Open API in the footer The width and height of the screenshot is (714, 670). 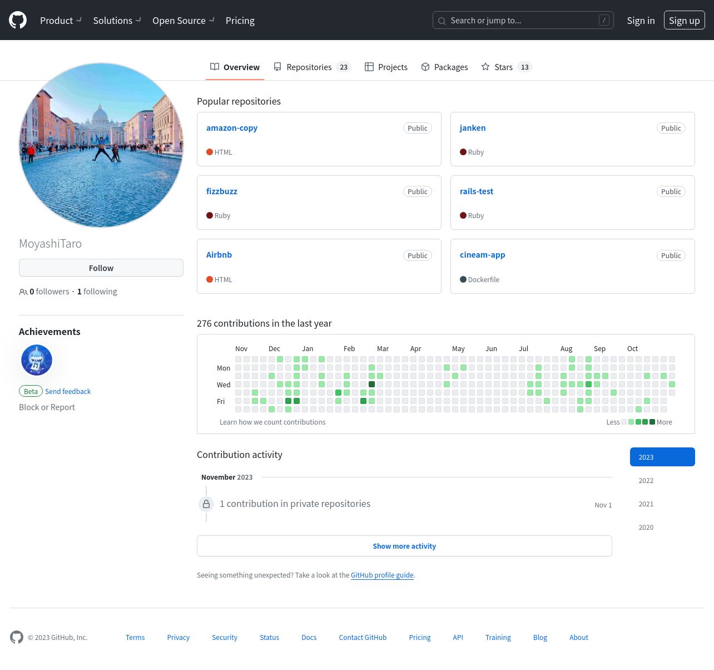point(458,638)
